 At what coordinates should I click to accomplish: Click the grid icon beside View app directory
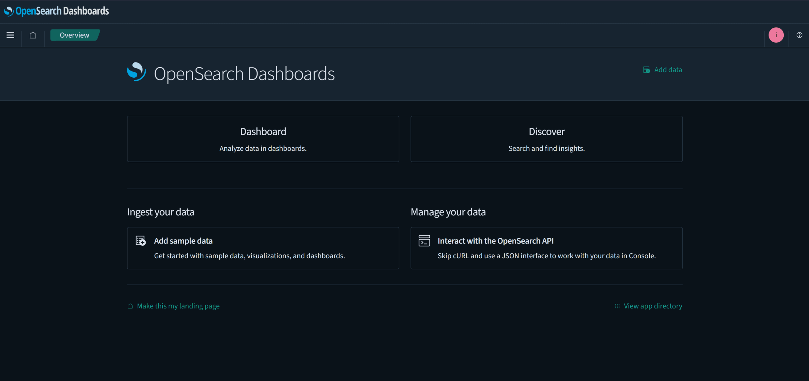coord(617,306)
